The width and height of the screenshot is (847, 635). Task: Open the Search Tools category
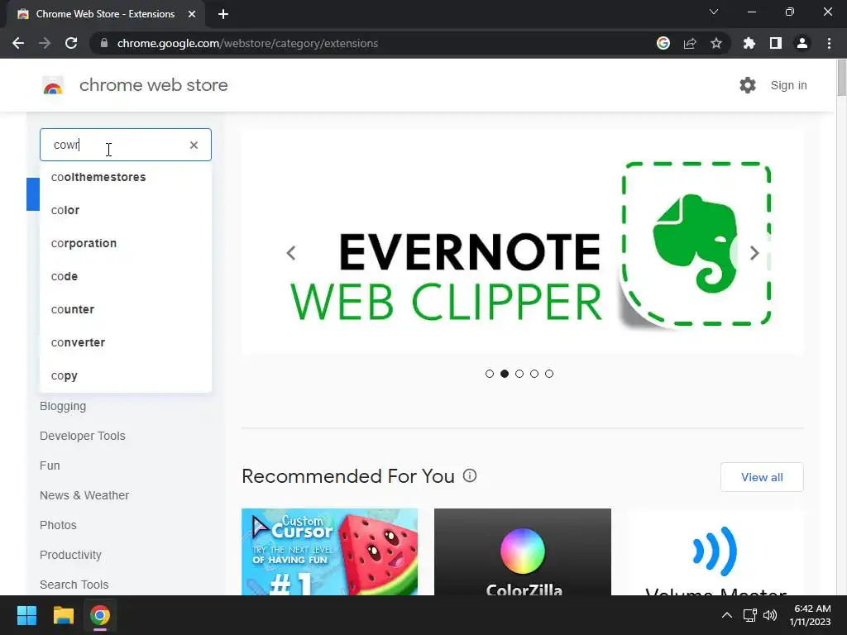point(74,585)
